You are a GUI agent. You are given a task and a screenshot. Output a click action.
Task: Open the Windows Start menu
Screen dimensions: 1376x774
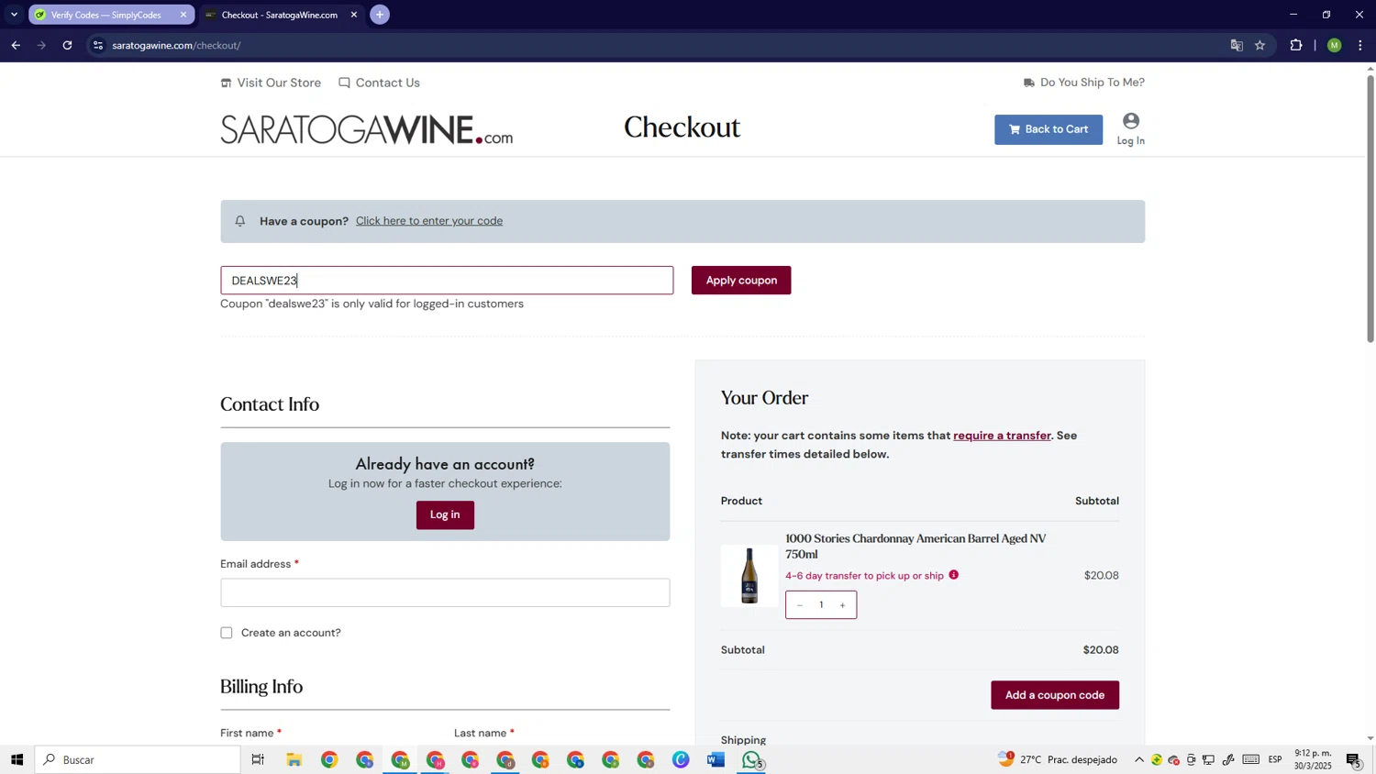coord(17,759)
